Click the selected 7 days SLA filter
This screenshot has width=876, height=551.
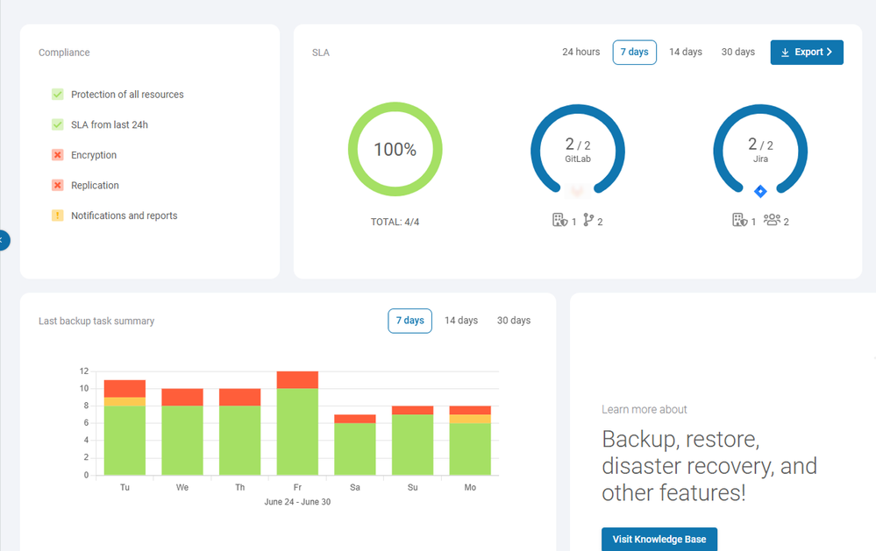[634, 52]
